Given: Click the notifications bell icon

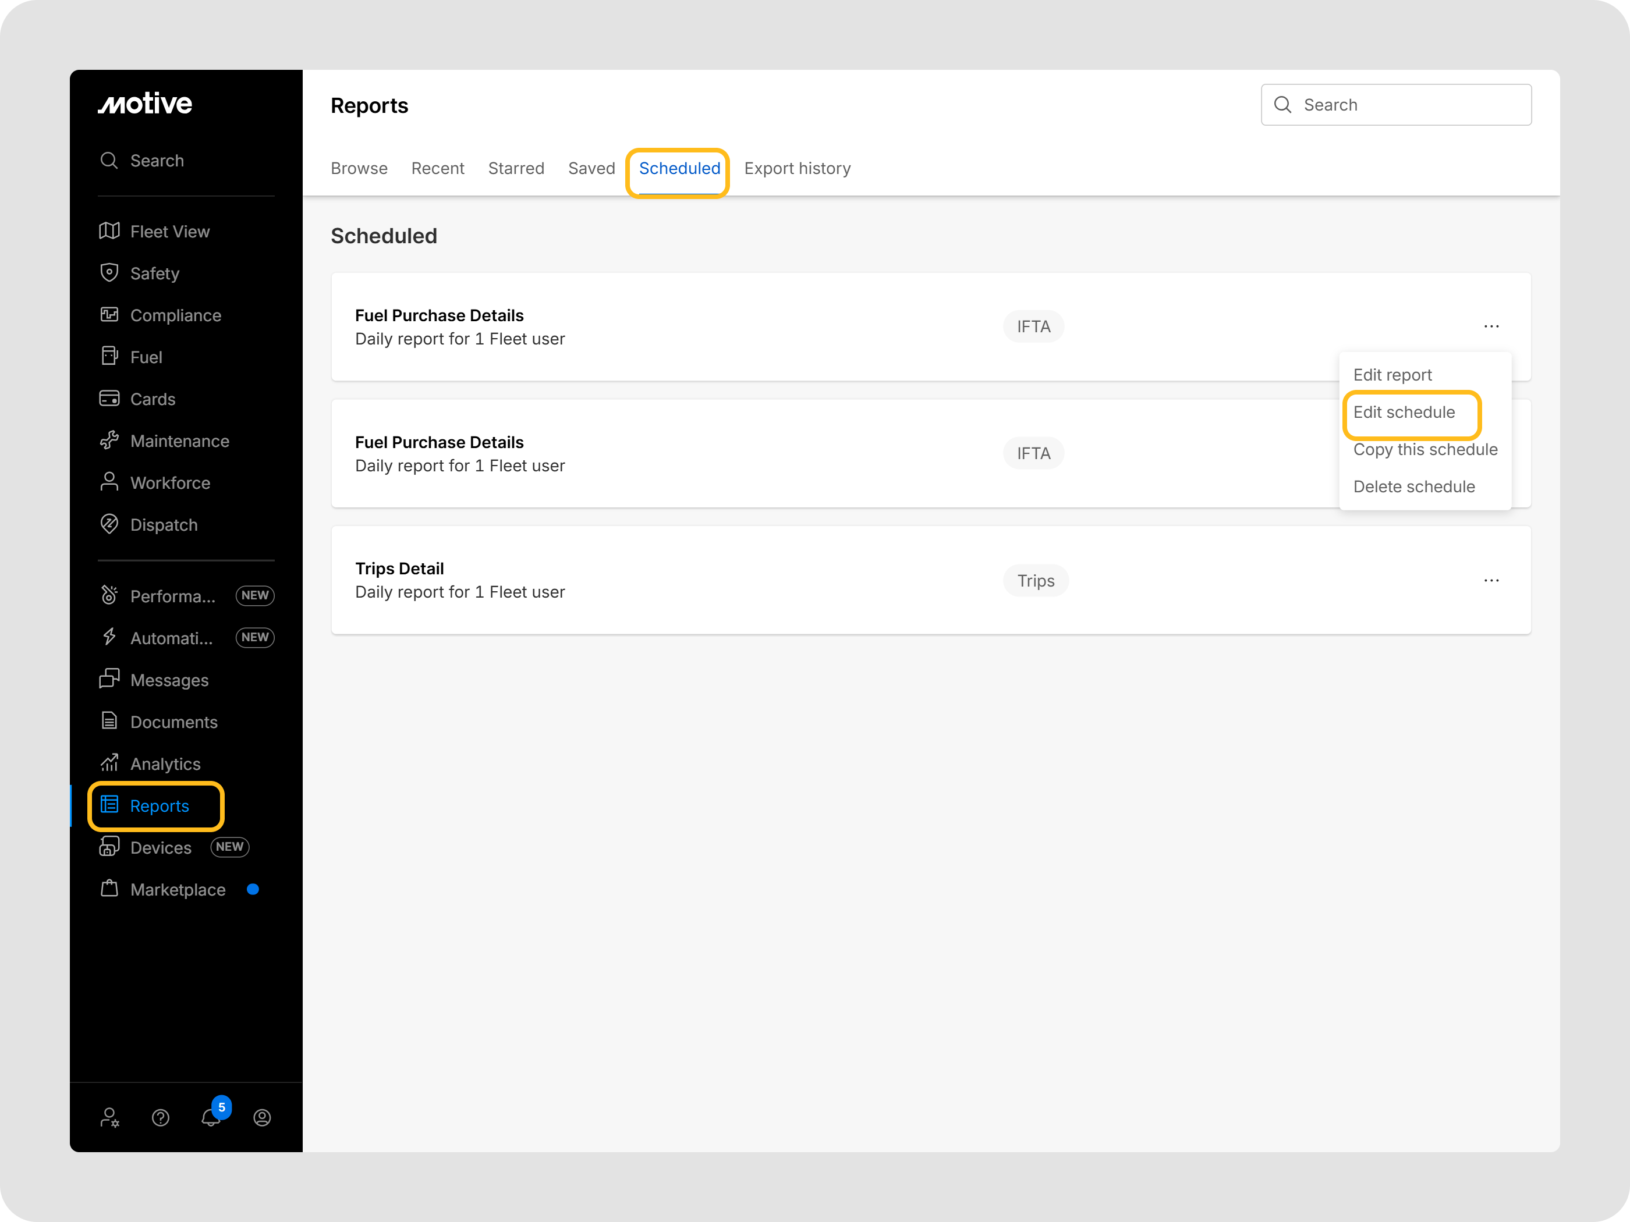Looking at the screenshot, I should tap(211, 1117).
